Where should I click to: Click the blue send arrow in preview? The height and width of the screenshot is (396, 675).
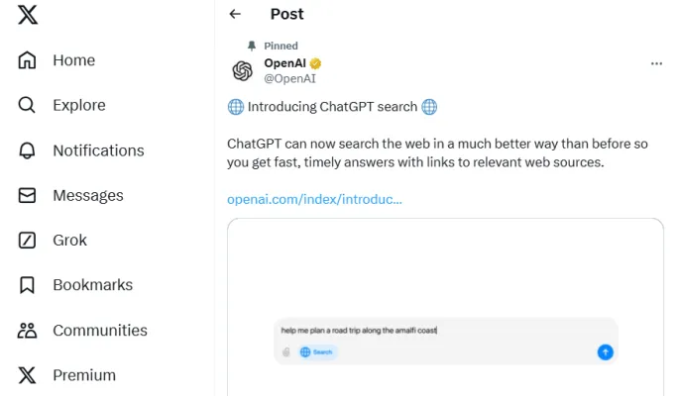[606, 351]
